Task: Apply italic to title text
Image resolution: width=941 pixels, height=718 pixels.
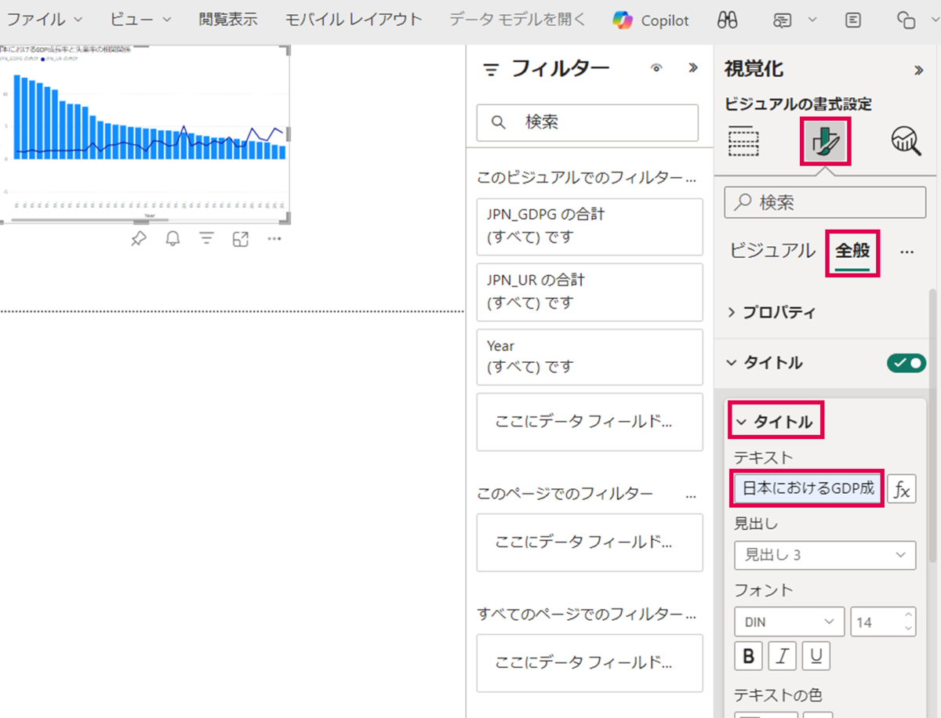Action: [782, 656]
